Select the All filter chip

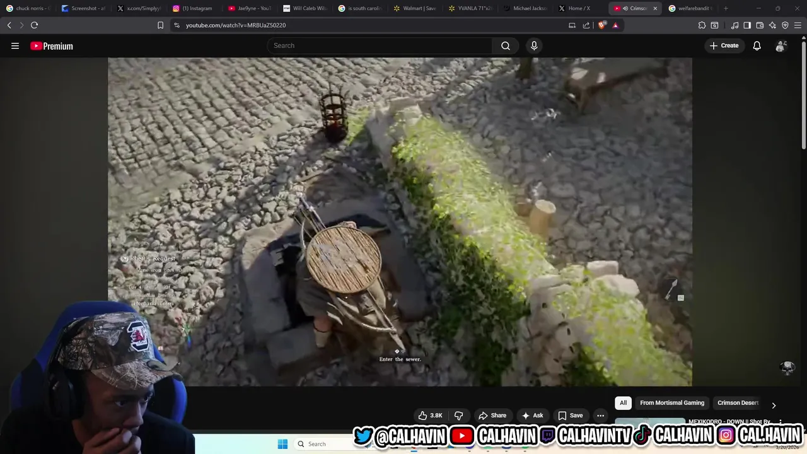623,403
